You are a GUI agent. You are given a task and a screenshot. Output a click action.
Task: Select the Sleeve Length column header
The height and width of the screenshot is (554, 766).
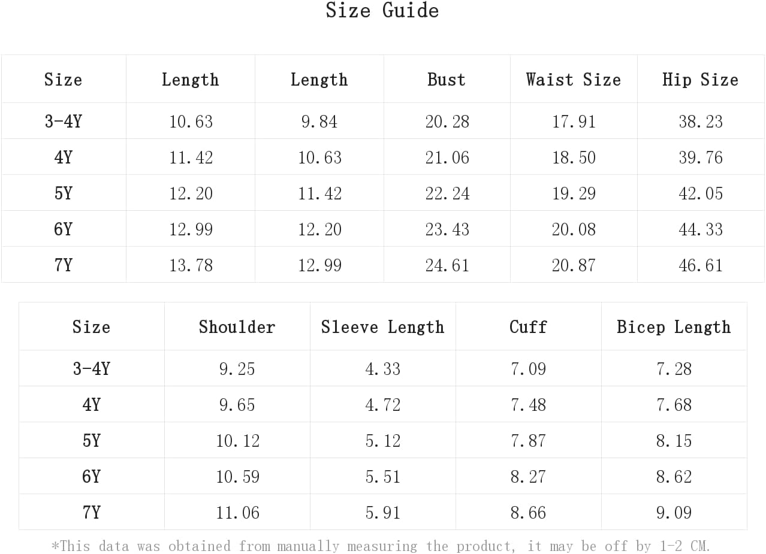point(382,327)
